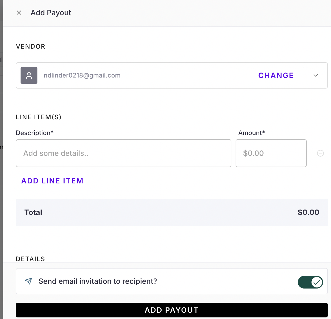Click the Amount* field label
The width and height of the screenshot is (331, 319).
point(252,133)
